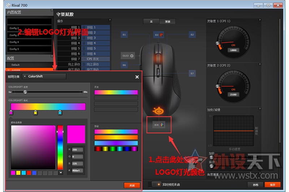Select the CPI 开关 action for 按钮 7

pos(96,59)
